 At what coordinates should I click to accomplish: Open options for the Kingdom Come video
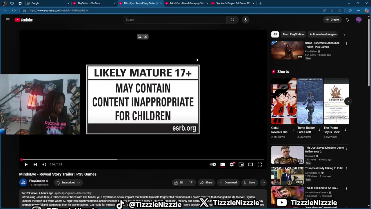[x=347, y=148]
